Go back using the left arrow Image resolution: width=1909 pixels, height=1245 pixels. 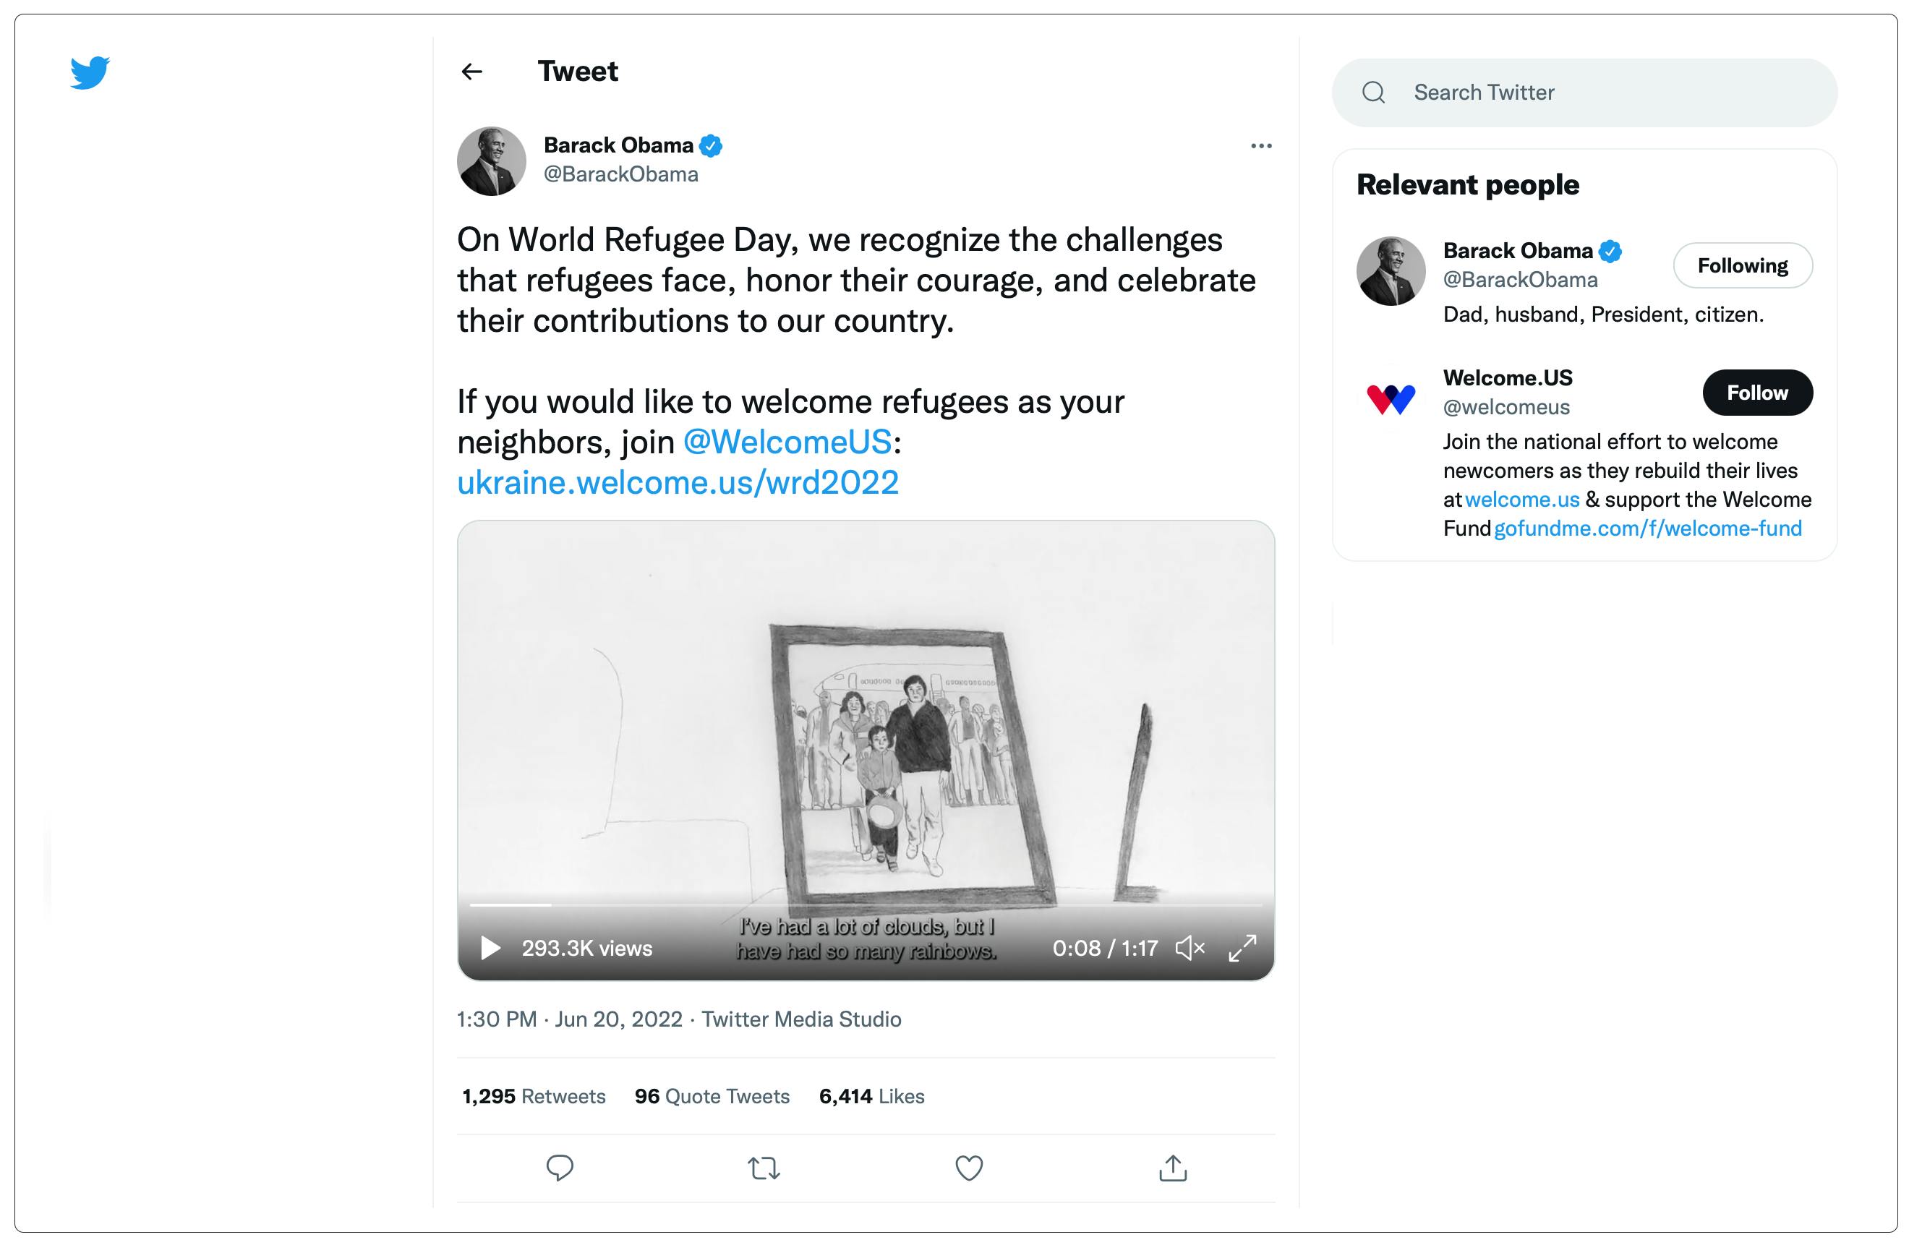tap(472, 72)
